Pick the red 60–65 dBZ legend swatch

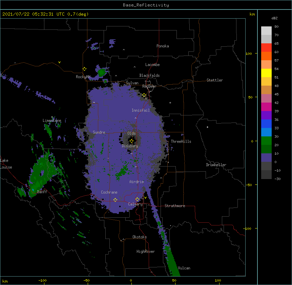click(x=266, y=48)
